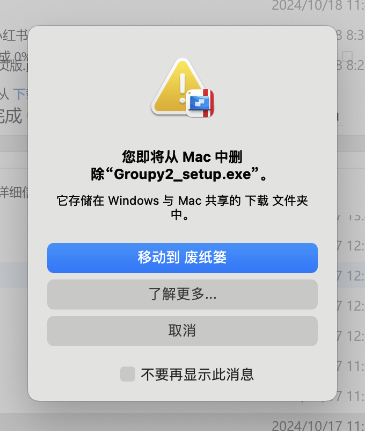Enable the 不要再显示此消息 checkbox

click(x=128, y=374)
